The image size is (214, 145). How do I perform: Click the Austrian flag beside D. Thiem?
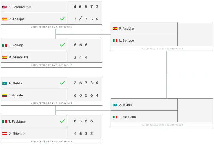pyautogui.click(x=5, y=134)
